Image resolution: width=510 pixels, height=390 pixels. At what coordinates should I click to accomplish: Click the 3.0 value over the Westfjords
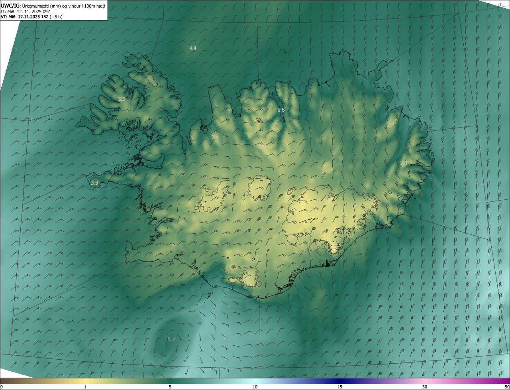[122, 99]
